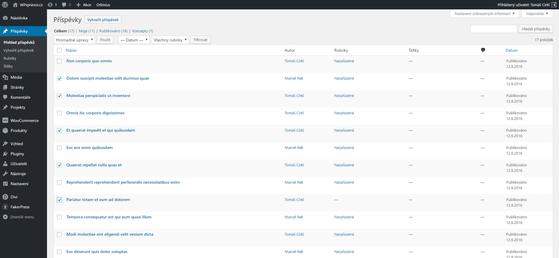Image resolution: width=559 pixels, height=258 pixels.
Task: Uncheck Pariatur totam et eum ad dolorem
Action: [x=59, y=200]
